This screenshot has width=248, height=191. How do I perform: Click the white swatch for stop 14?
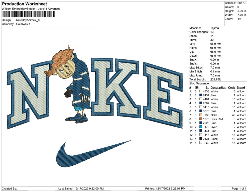tap(201, 143)
